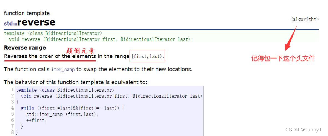Click line number 4 in code gutter
The height and width of the screenshot is (136, 328).
click(x=12, y=108)
